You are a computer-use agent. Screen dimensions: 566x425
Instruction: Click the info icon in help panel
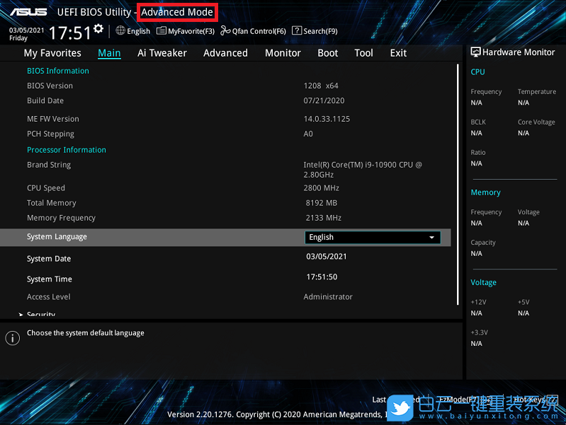pyautogui.click(x=12, y=338)
